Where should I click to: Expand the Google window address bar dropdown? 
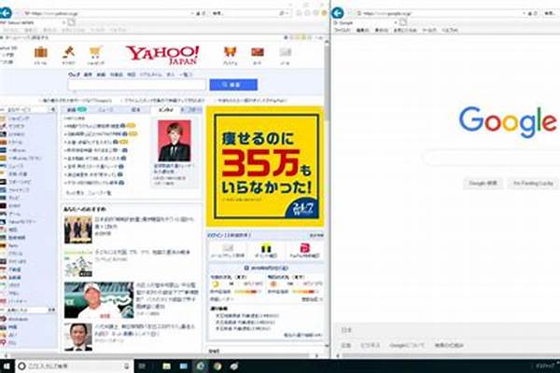(525, 13)
